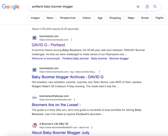The height and width of the screenshot is (136, 168).
Task: Open three-dot menu for first boomerpdx result
Action: (x=72, y=40)
